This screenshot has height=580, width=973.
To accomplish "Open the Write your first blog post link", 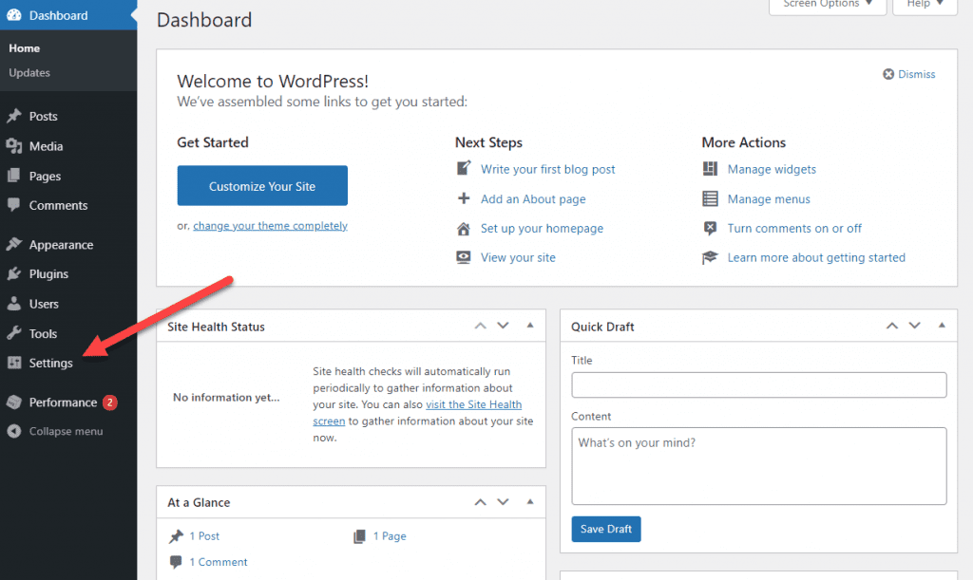I will point(547,169).
